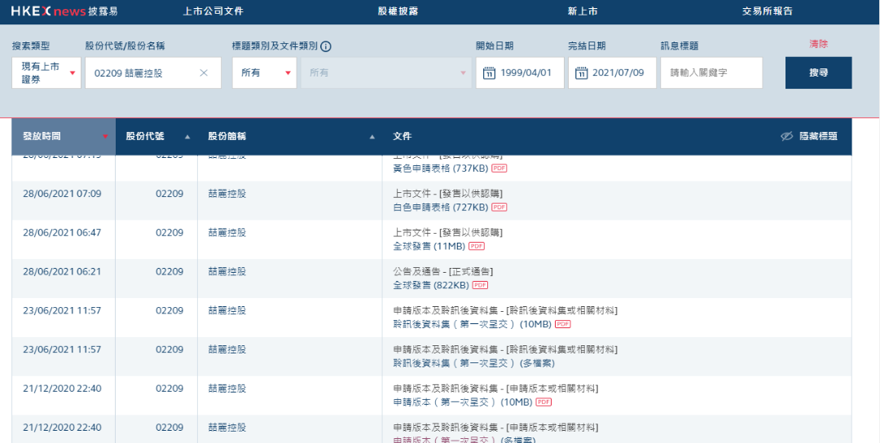Toggle 隱藏標題 eye icon
Image resolution: width=880 pixels, height=443 pixels.
pos(787,136)
